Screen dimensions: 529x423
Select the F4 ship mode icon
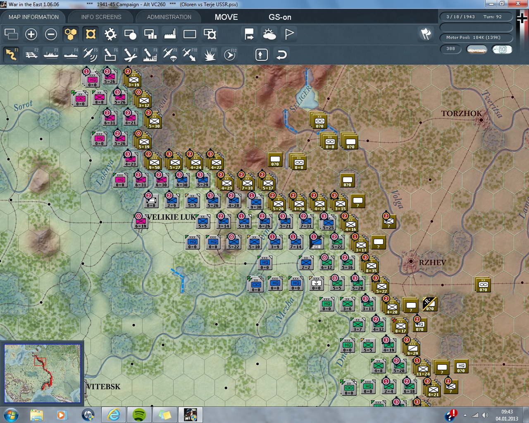click(71, 55)
